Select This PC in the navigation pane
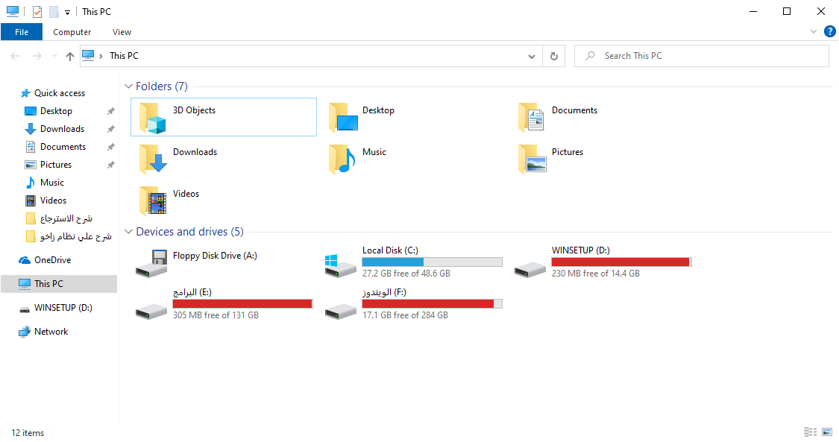 [x=59, y=284]
